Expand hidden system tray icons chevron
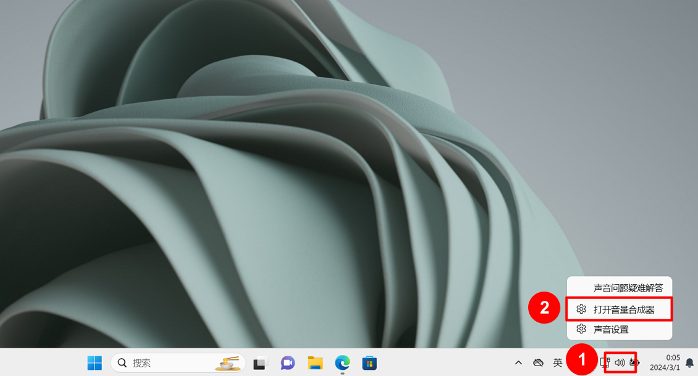Image resolution: width=698 pixels, height=376 pixels. (518, 363)
